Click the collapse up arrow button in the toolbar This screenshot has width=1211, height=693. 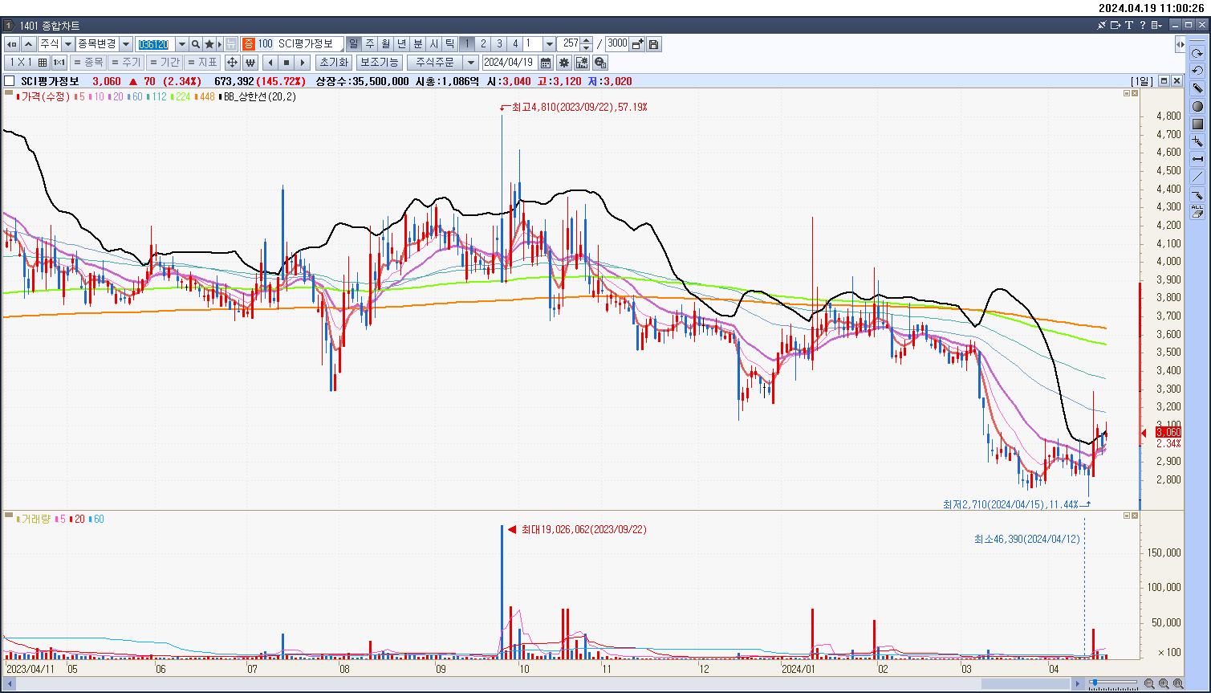pyautogui.click(x=29, y=44)
